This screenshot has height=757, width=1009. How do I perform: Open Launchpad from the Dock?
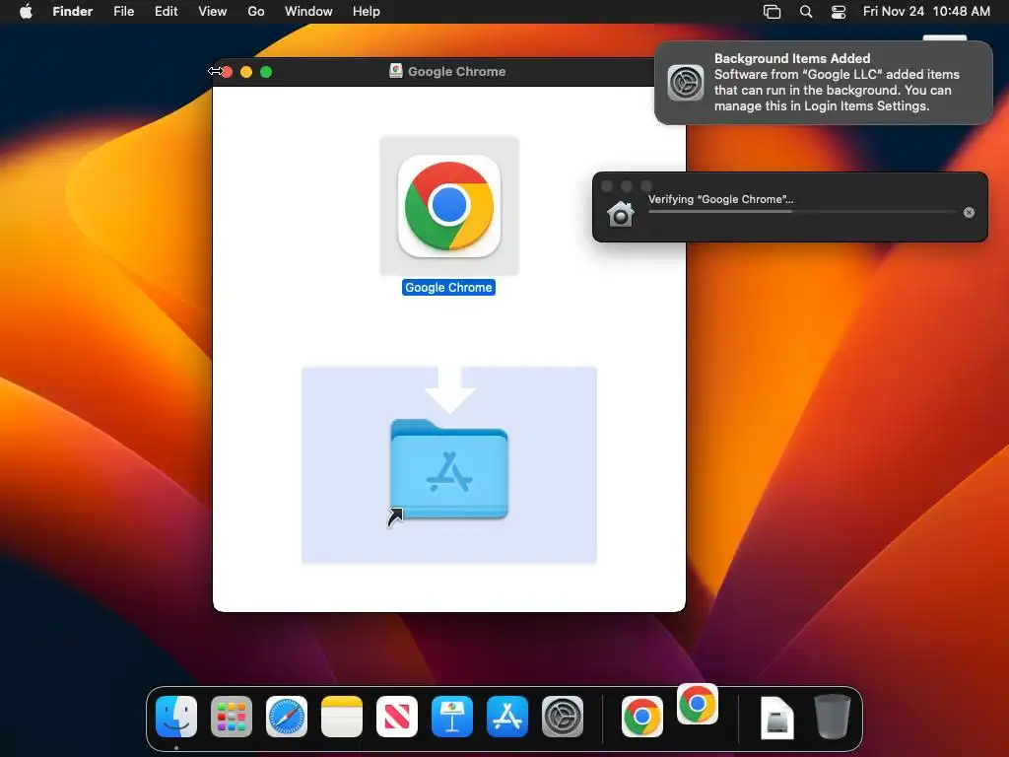(x=232, y=717)
